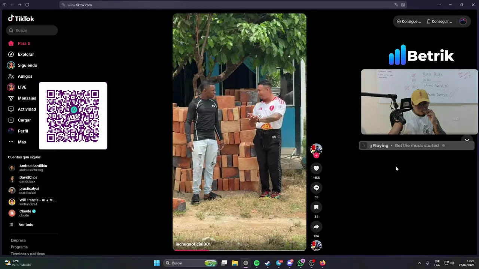Screen dimensions: 479x269
Task: Like the video with heart icon
Action: tap(316, 168)
